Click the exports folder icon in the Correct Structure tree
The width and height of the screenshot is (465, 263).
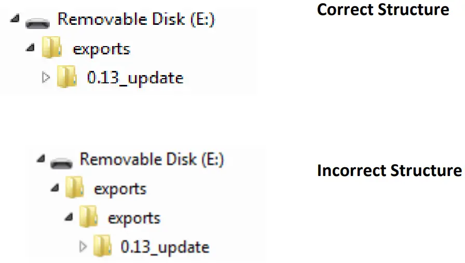point(51,49)
